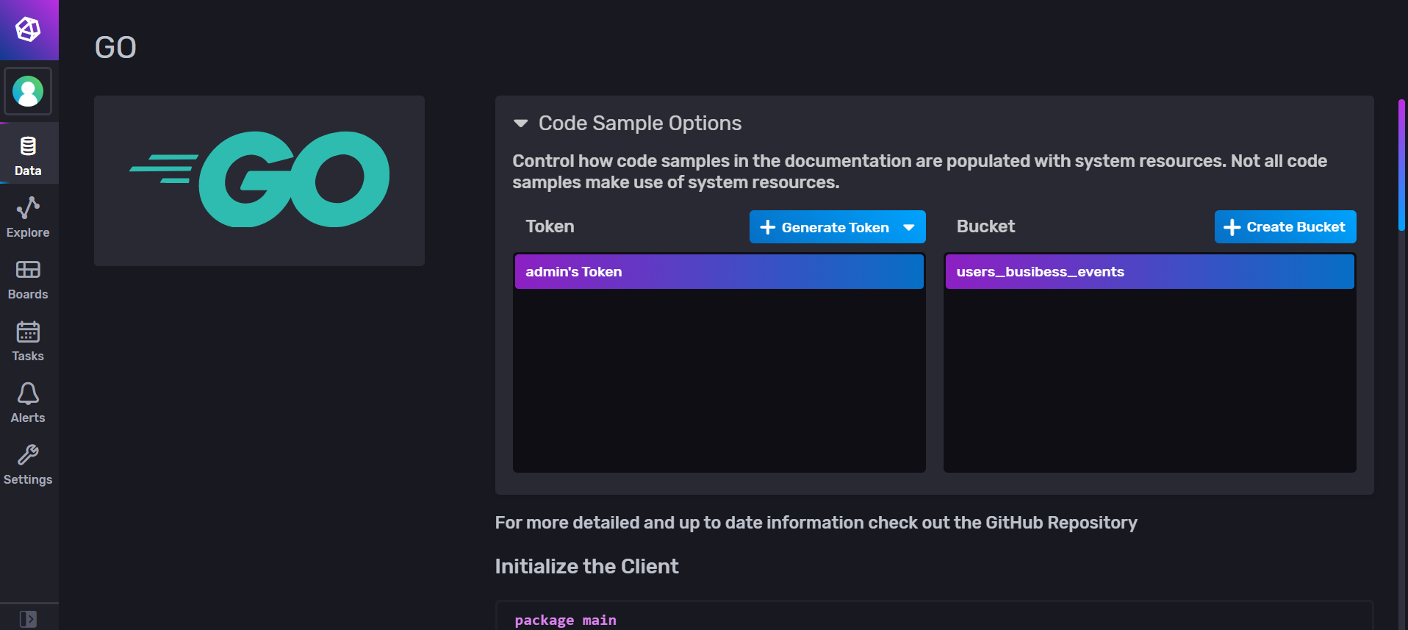This screenshot has width=1408, height=630.
Task: Collapse the Code Sample Options section
Action: [521, 124]
